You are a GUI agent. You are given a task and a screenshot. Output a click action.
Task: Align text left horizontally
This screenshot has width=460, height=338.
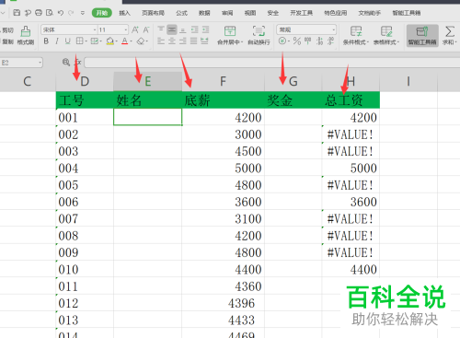point(161,41)
